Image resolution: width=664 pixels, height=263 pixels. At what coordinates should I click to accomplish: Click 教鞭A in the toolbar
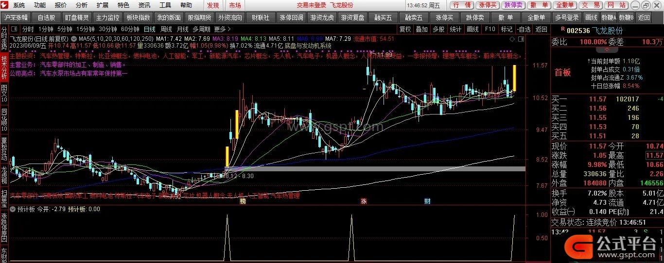608,17
